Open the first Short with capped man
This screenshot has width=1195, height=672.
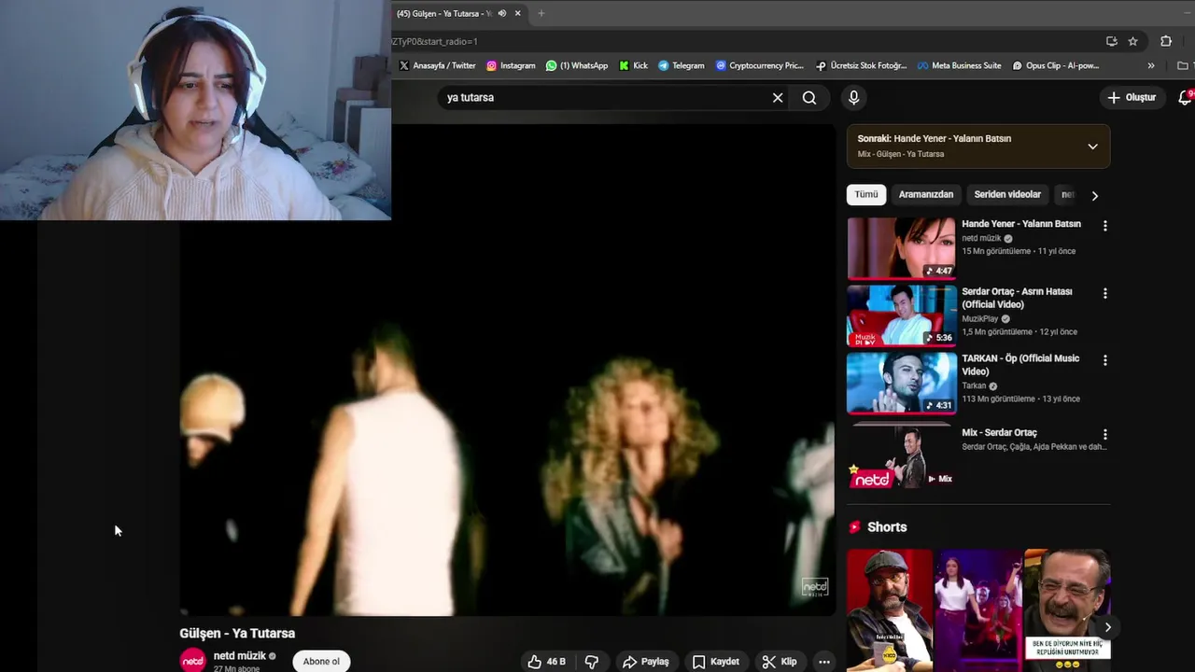890,610
